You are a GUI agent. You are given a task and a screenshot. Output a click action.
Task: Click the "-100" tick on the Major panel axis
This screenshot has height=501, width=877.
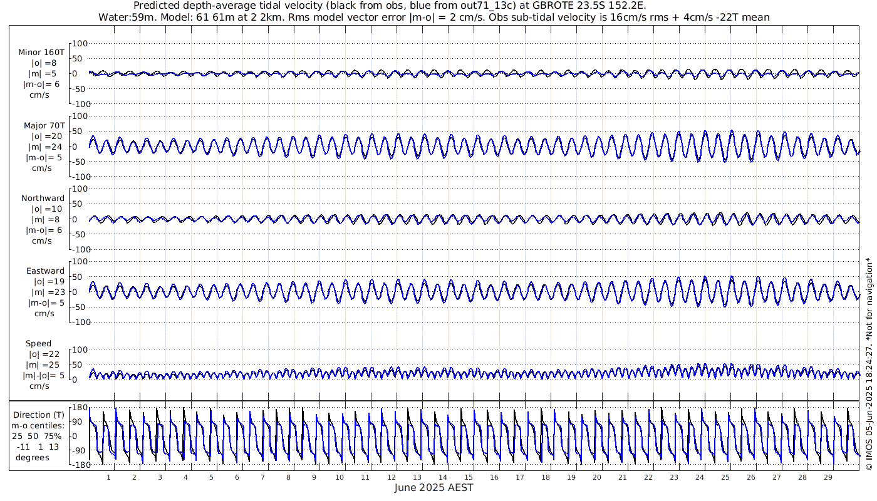(80, 177)
